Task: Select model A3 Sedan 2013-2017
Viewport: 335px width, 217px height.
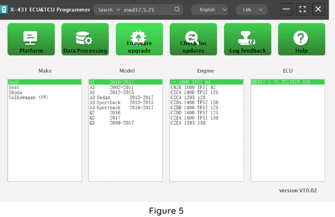Action: click(126, 98)
